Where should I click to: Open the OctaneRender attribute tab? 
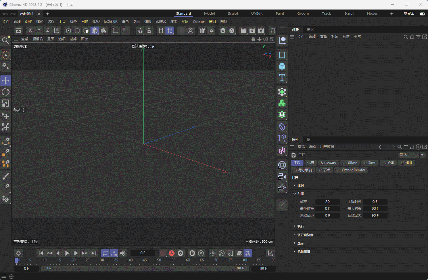[x=352, y=170]
